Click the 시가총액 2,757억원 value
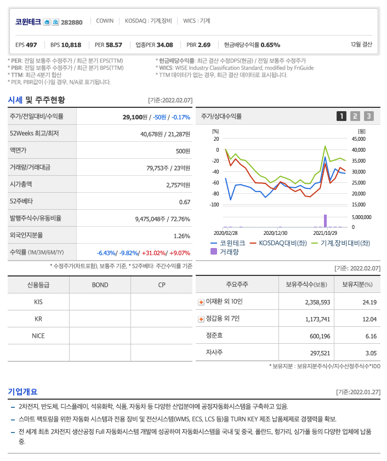 coord(178,185)
